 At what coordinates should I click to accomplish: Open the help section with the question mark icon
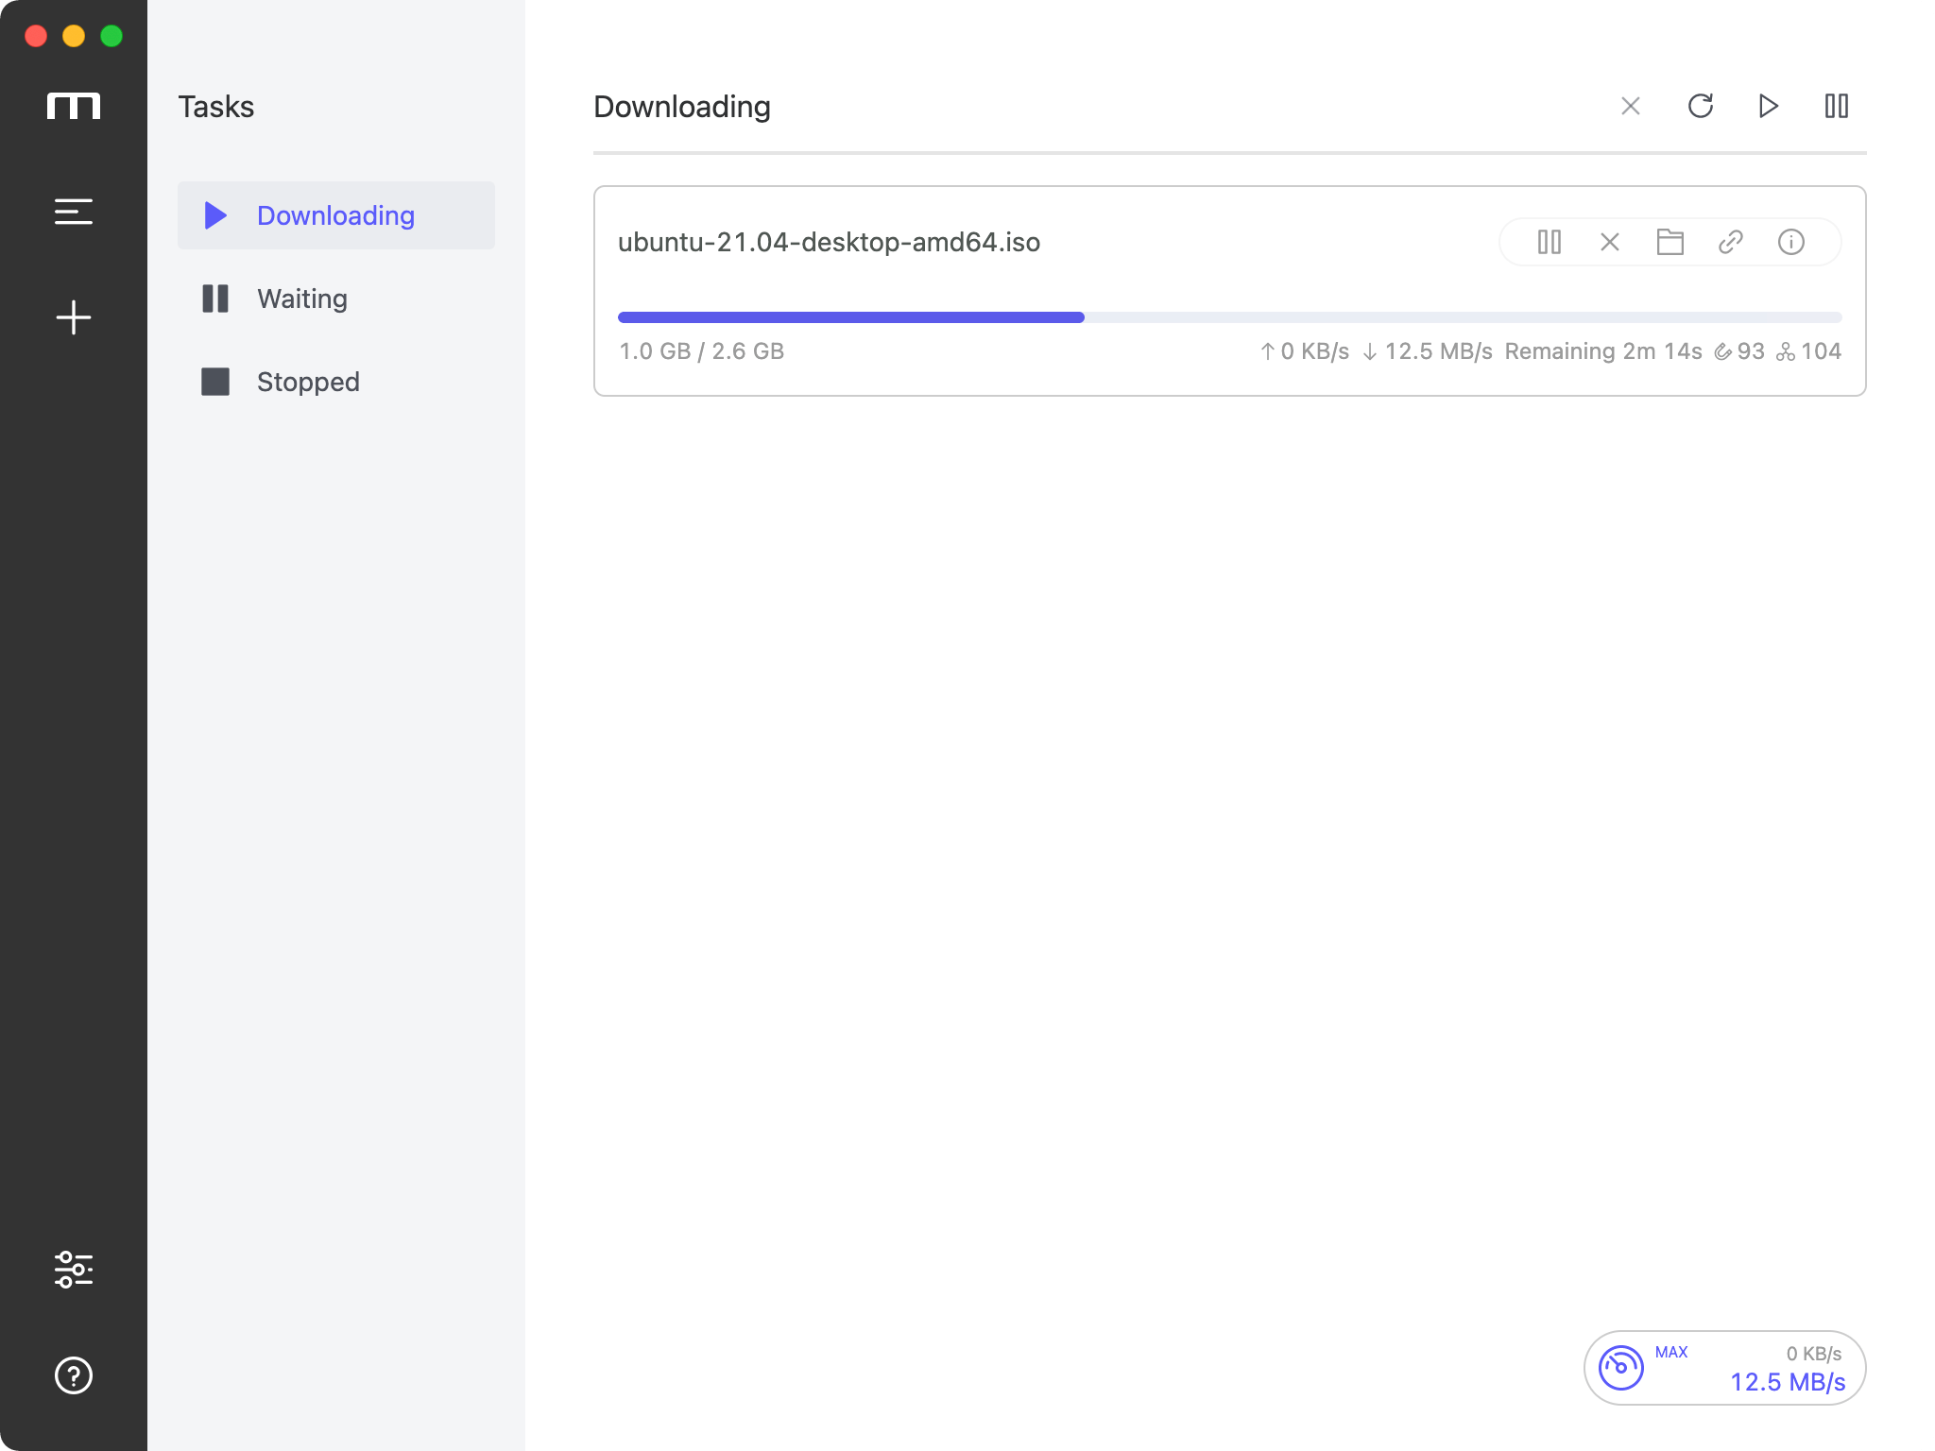pos(74,1377)
